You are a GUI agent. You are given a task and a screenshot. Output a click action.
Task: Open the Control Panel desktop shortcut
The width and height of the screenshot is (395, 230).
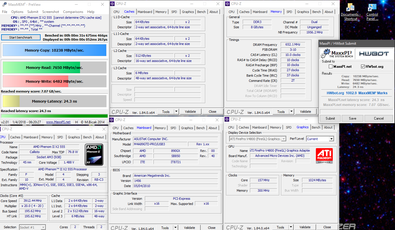click(x=372, y=12)
